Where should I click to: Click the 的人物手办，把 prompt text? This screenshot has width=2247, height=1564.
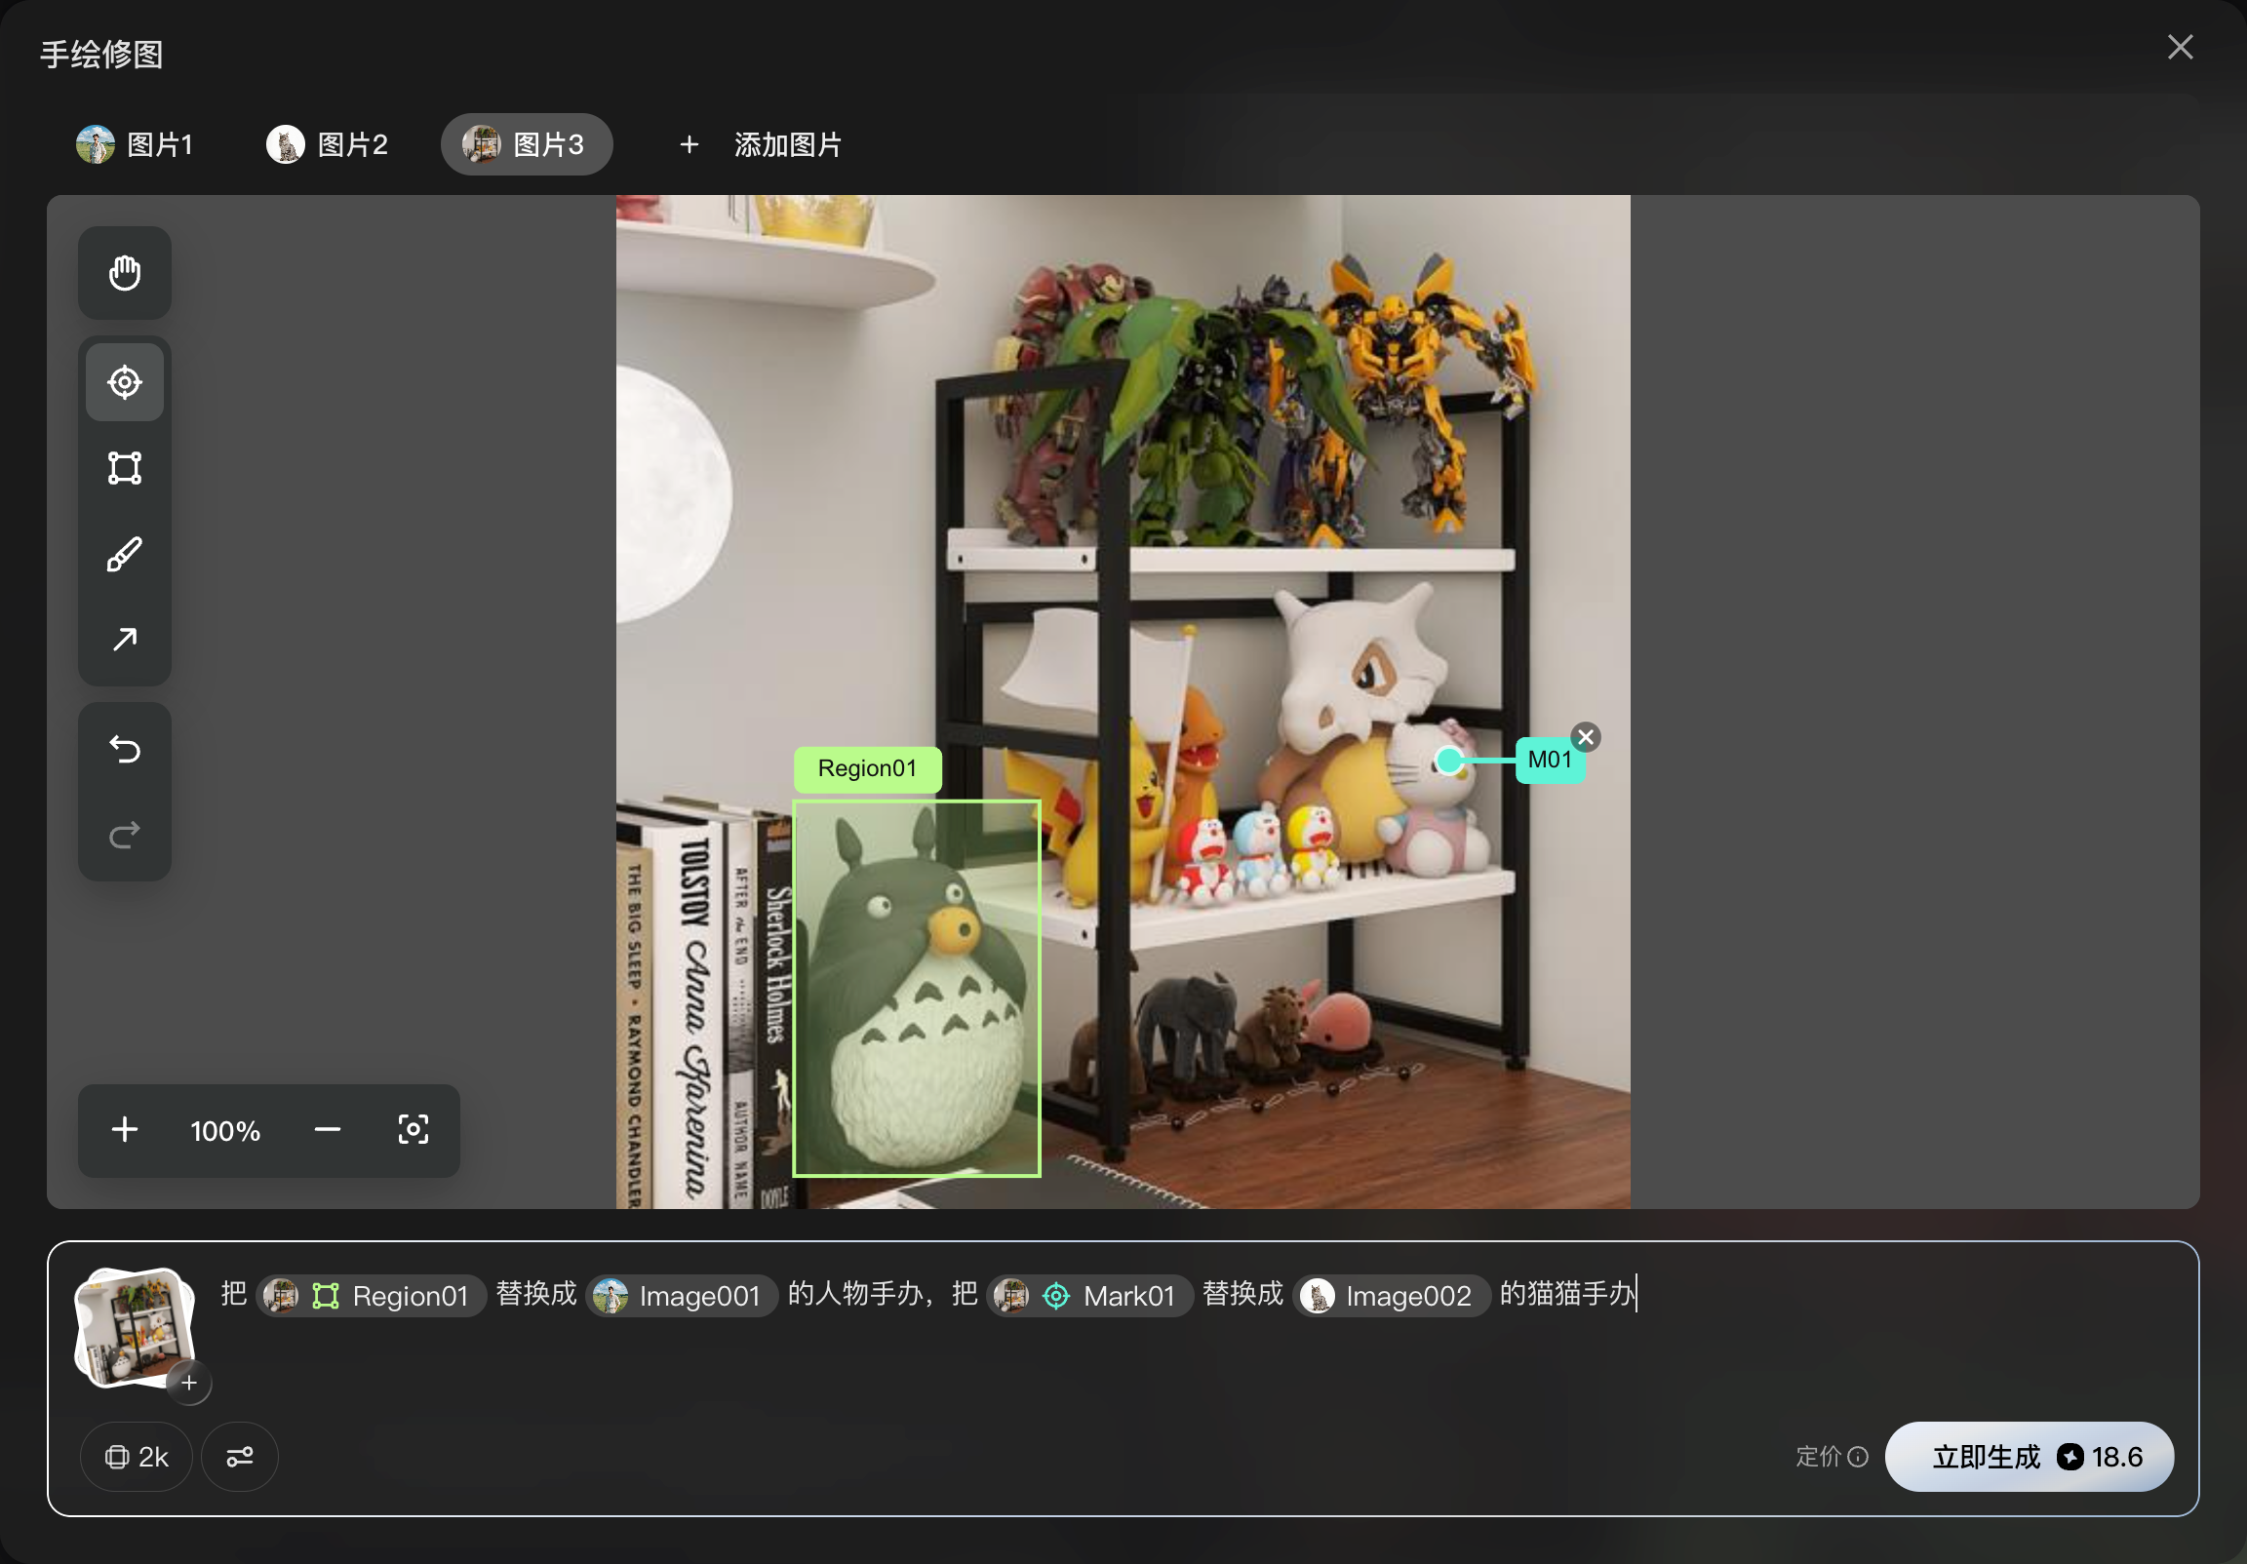(x=883, y=1294)
